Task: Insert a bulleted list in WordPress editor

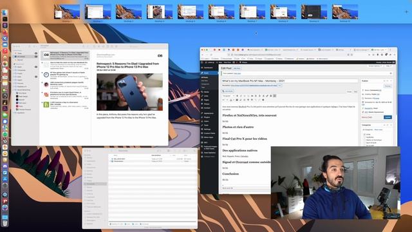Action: pyautogui.click(x=245, y=96)
